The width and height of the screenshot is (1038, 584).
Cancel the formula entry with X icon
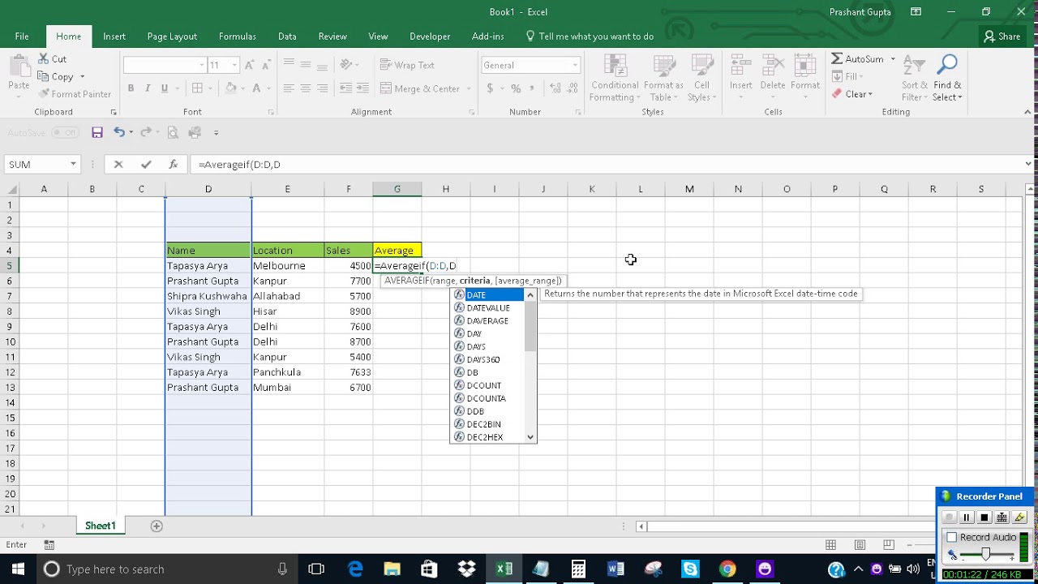click(x=118, y=164)
